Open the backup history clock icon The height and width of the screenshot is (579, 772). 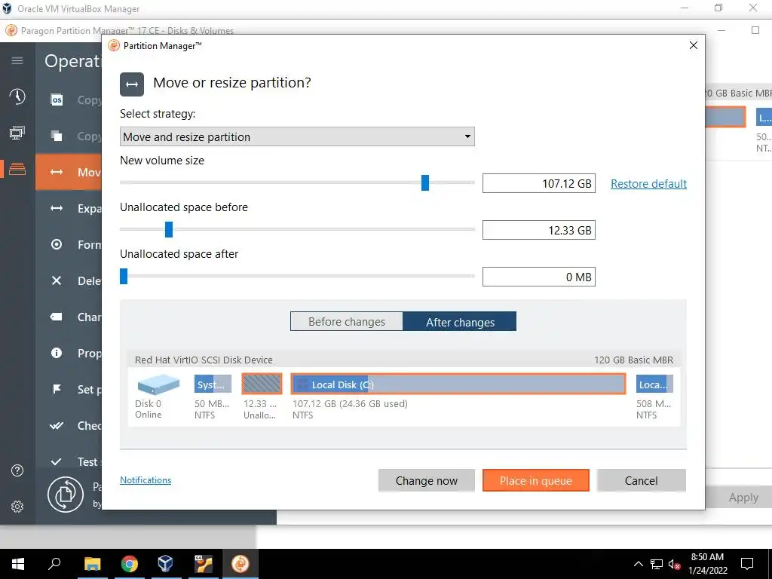pos(17,96)
